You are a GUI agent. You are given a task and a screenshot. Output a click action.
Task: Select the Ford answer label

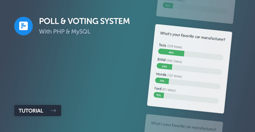pos(158,88)
